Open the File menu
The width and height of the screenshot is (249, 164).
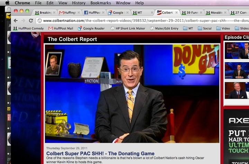pyautogui.click(x=38, y=3)
